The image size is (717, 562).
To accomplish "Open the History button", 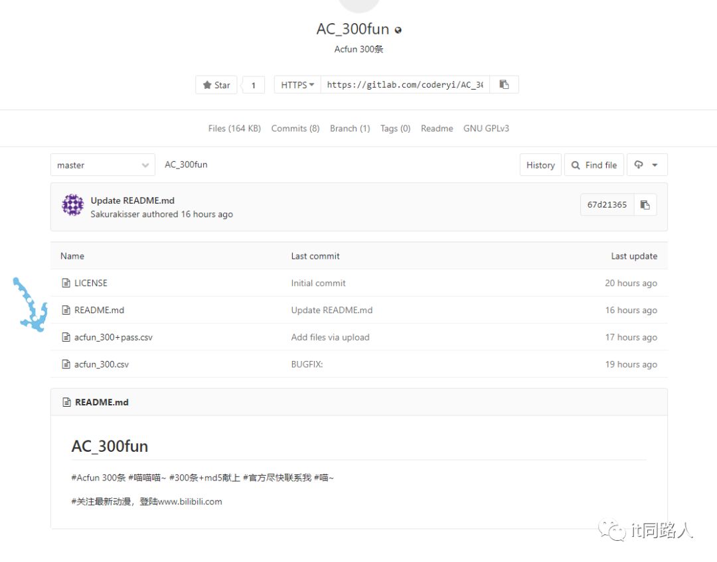I will coord(540,165).
